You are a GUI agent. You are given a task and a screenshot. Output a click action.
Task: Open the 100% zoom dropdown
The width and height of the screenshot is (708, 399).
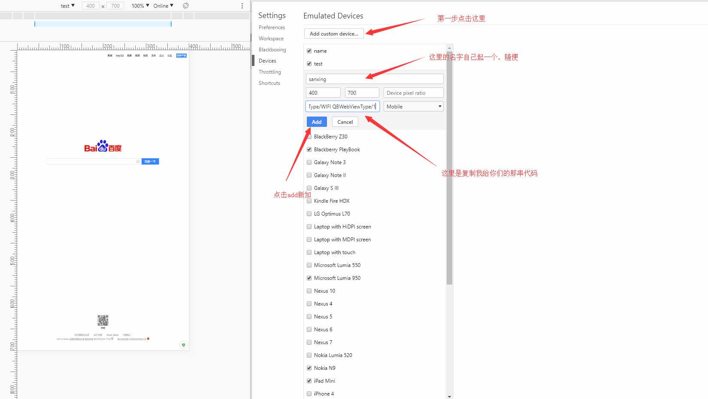click(140, 6)
